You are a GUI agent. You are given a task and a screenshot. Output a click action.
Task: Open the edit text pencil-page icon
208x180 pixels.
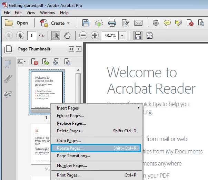tap(125, 23)
